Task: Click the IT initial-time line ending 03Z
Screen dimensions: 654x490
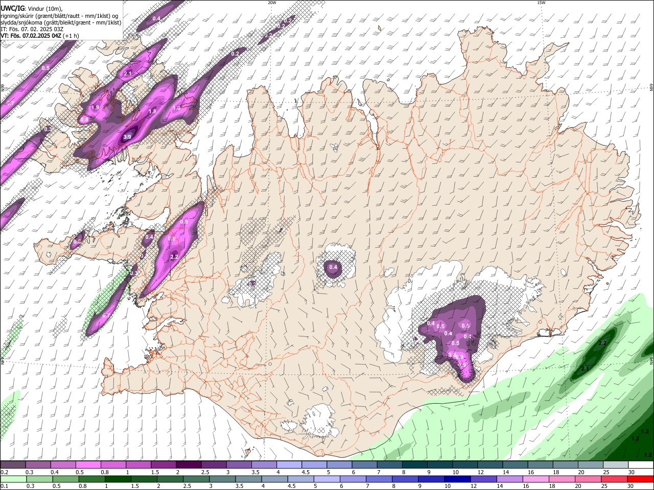Action: click(32, 29)
